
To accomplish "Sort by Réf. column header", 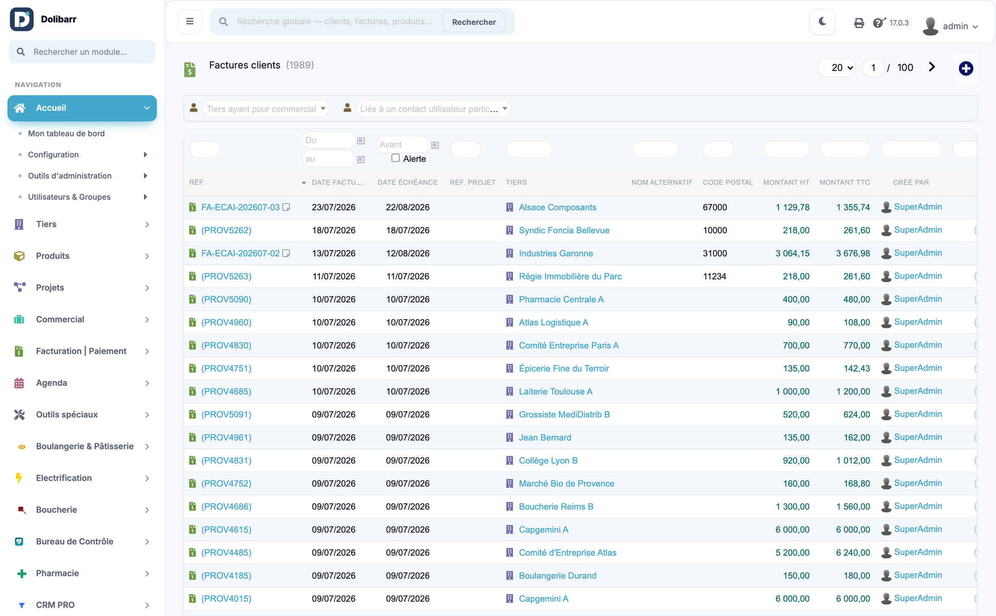I will click(x=197, y=182).
